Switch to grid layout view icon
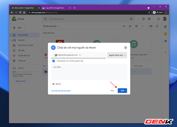Viewport: 177px width, 127px height. pos(151,26)
